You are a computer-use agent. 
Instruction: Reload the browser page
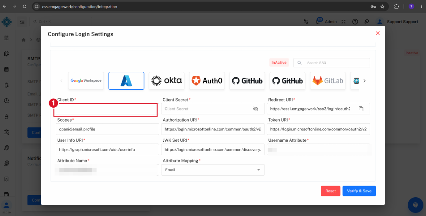[25, 7]
